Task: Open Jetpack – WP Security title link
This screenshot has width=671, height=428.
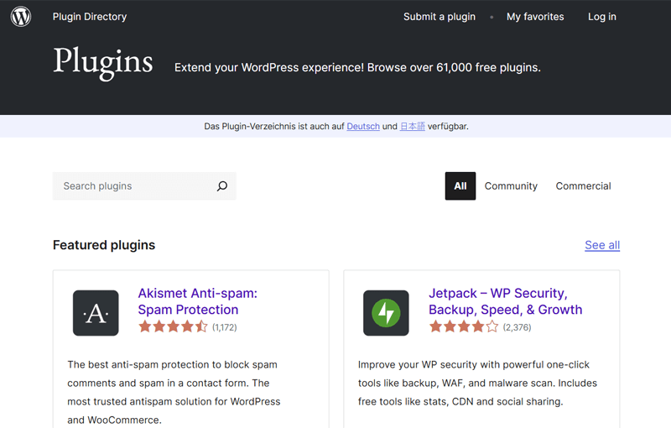Action: 506,301
